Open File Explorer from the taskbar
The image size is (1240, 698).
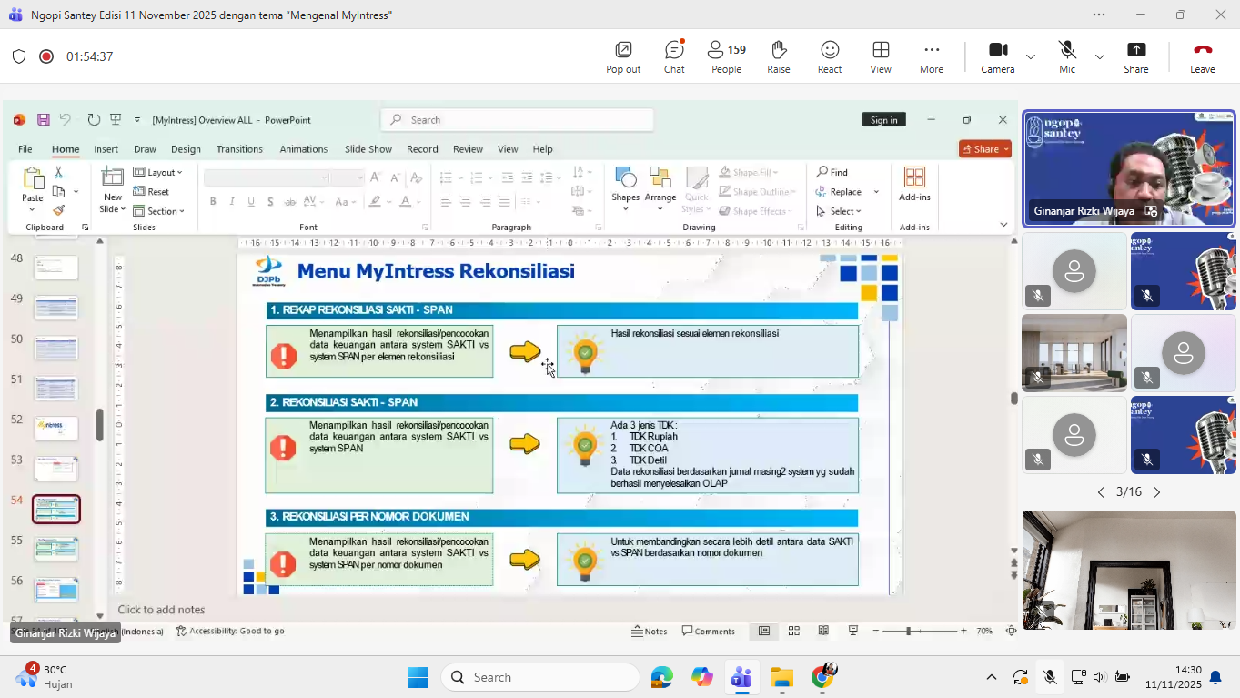point(781,677)
